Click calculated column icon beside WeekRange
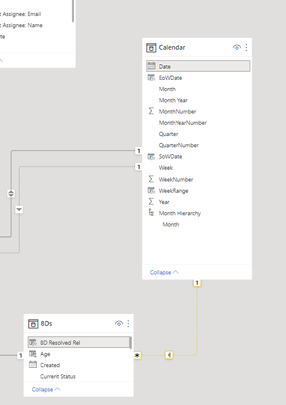 pyautogui.click(x=151, y=190)
